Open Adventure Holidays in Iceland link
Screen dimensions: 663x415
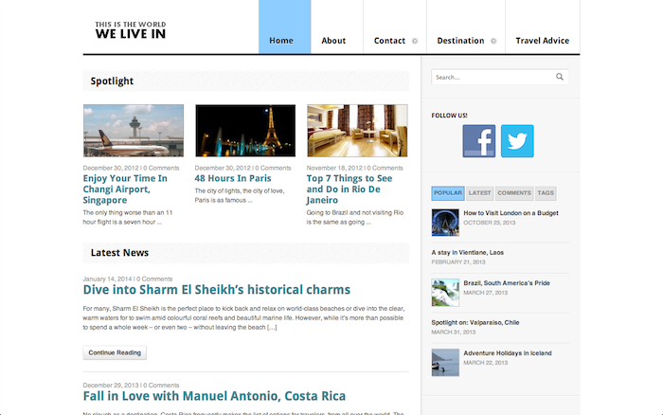coord(508,352)
